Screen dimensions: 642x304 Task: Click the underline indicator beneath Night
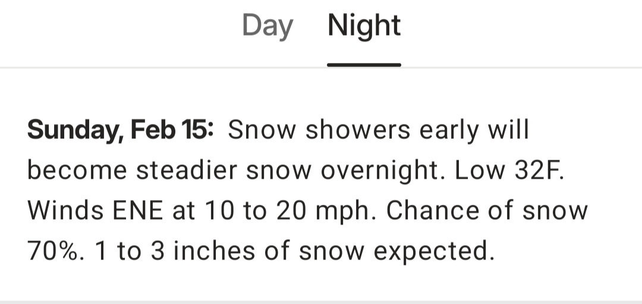(364, 64)
